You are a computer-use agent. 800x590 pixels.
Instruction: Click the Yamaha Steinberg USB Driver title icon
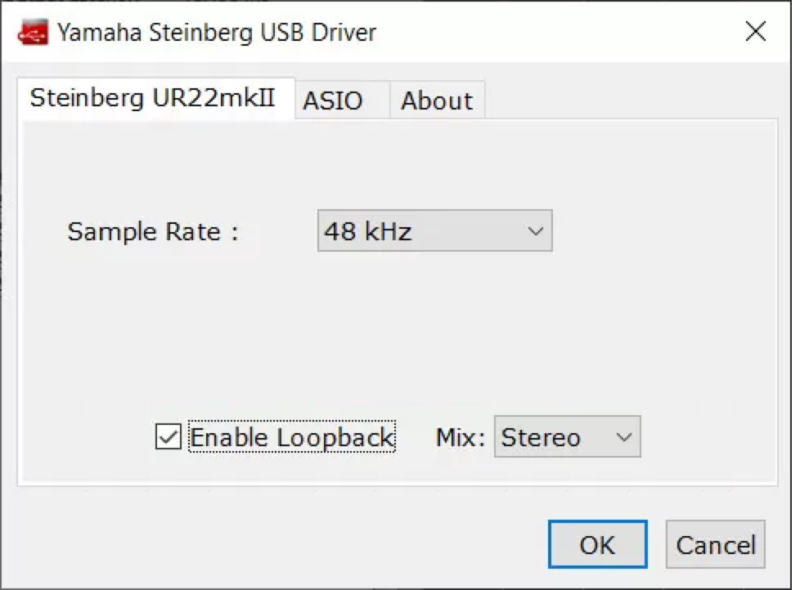tap(34, 33)
